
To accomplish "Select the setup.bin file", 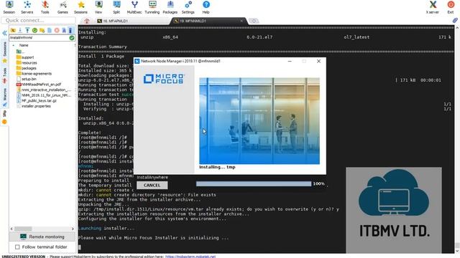I will (x=27, y=79).
